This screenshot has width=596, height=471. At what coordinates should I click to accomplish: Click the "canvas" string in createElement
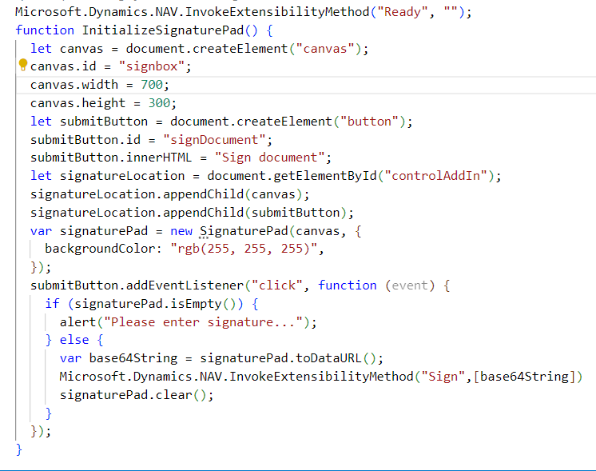(325, 49)
